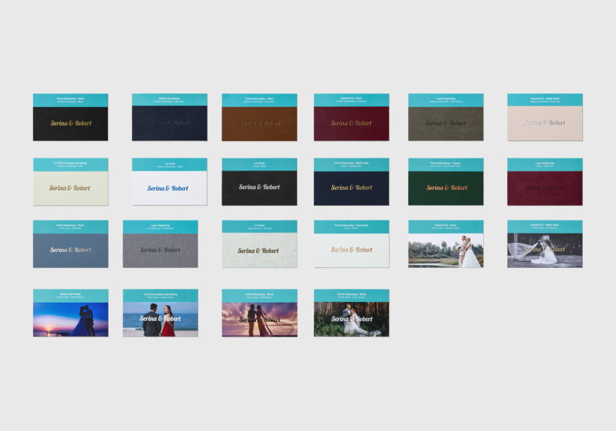Screen dimensions: 616x431
Task: Choose UV Print & Raised Varnishing ivory swatch
Action: (70, 182)
